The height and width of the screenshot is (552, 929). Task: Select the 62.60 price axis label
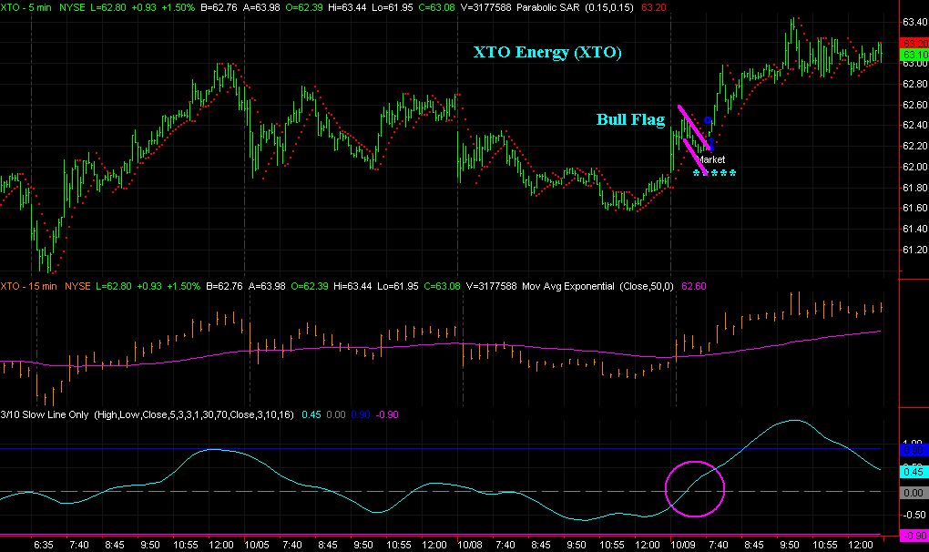pos(914,105)
